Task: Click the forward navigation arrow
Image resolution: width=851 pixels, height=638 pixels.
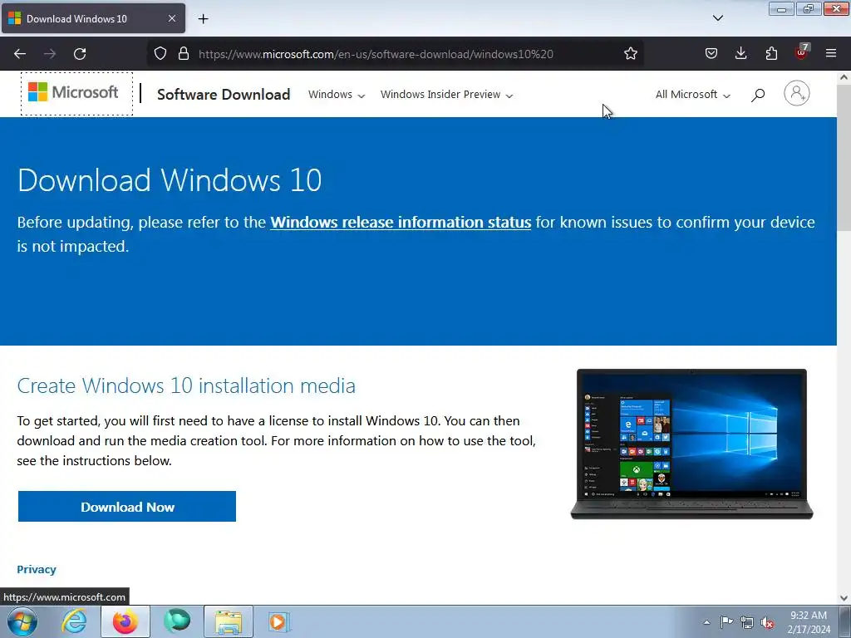Action: click(x=50, y=54)
